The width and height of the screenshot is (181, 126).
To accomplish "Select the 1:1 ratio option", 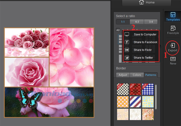I will [123, 22].
